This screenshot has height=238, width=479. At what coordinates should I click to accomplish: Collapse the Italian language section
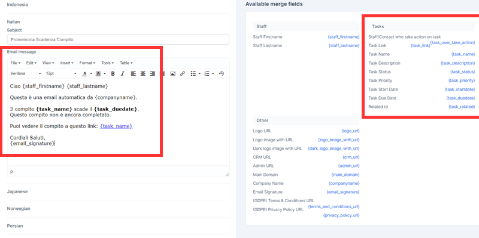coord(13,22)
